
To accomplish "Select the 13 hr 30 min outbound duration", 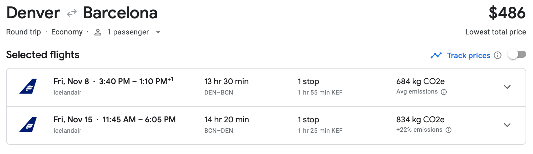I will (x=226, y=81).
